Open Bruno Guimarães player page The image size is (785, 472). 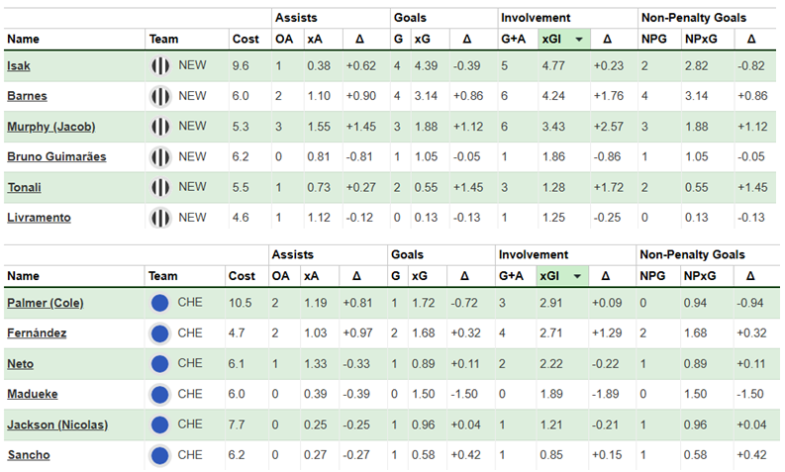pyautogui.click(x=54, y=156)
